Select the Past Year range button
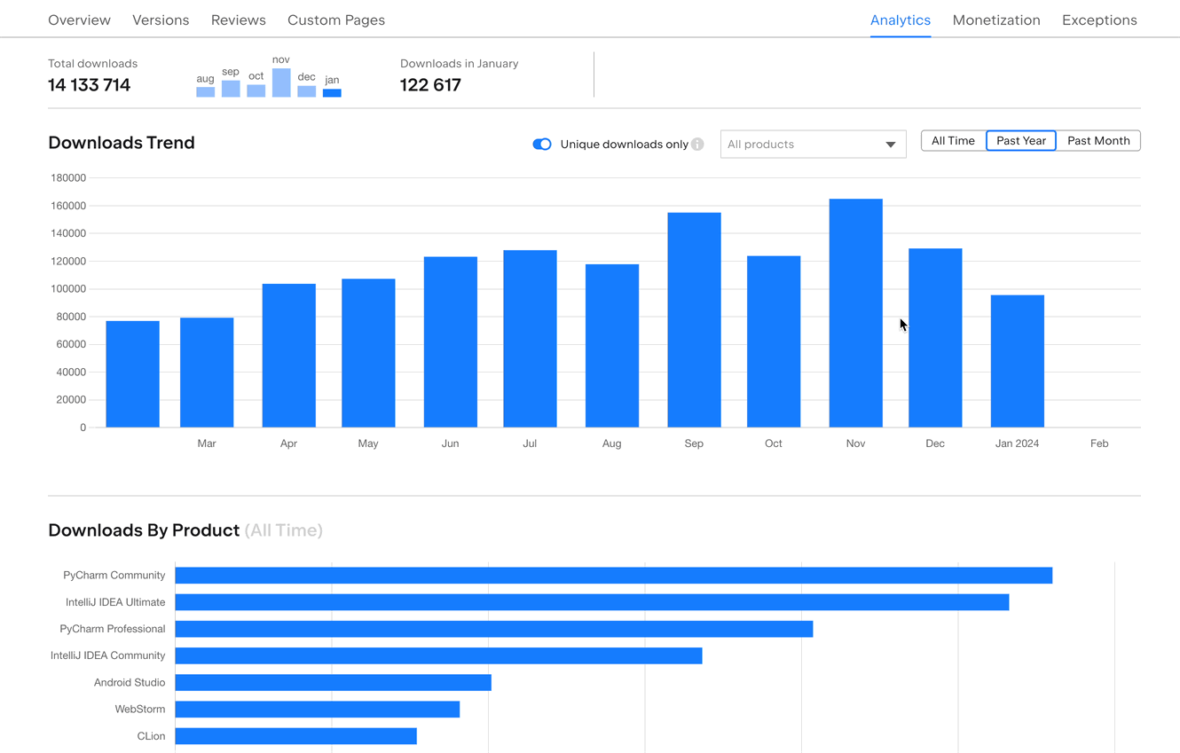The width and height of the screenshot is (1180, 753). pos(1020,141)
